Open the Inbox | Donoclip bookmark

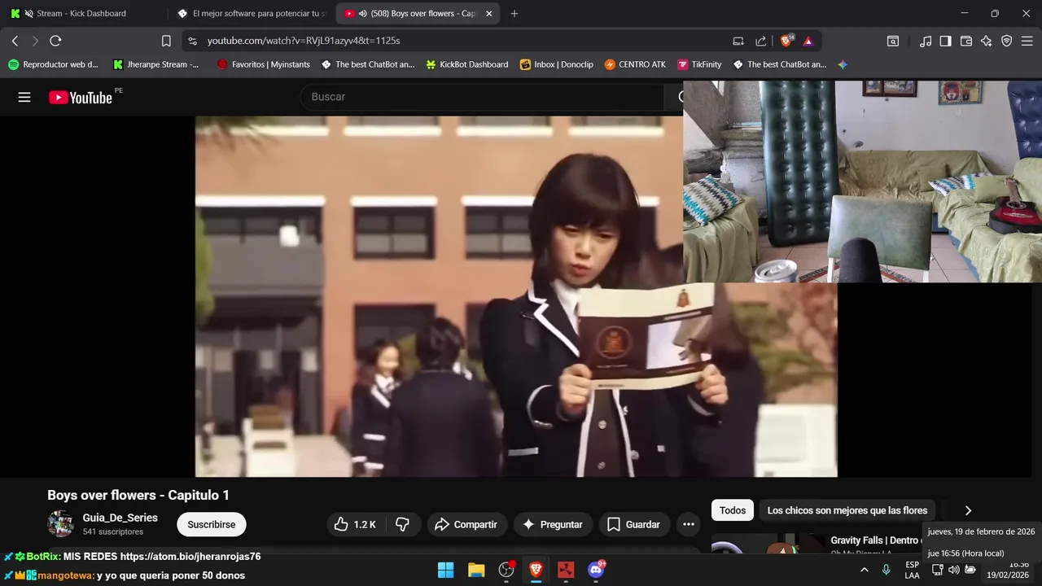(557, 64)
